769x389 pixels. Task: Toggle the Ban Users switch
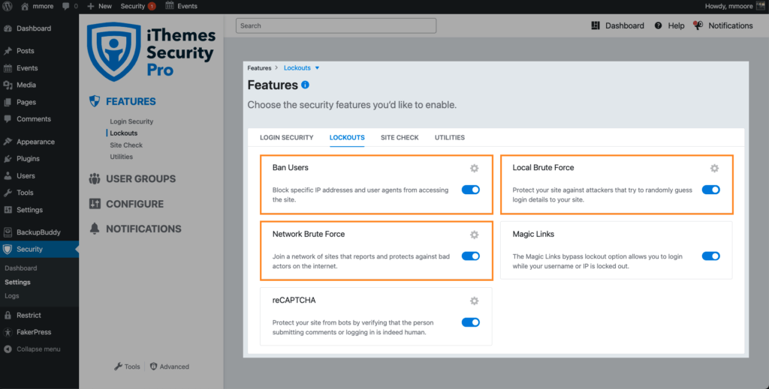pos(470,190)
